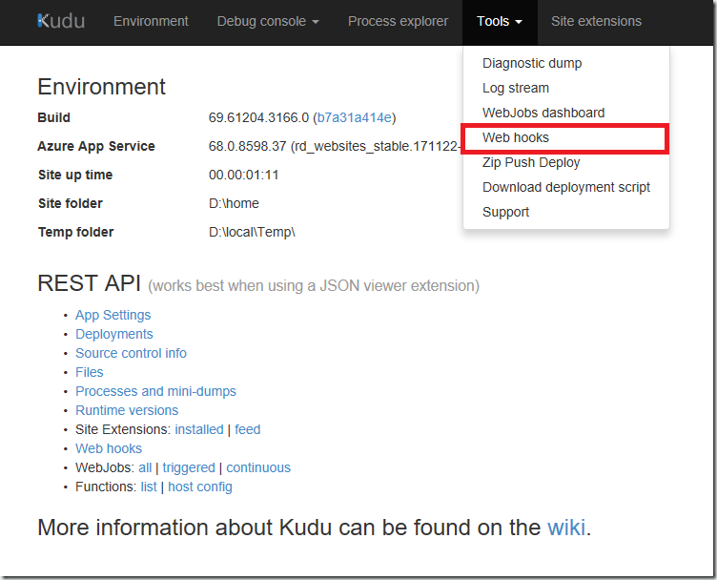The height and width of the screenshot is (580, 717).
Task: Click the Environment page heading
Action: (x=101, y=87)
